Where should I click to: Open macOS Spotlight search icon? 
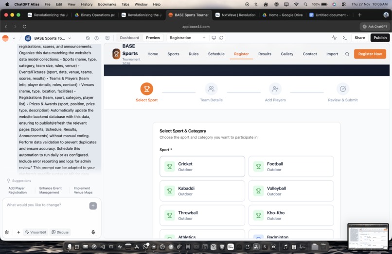(305, 4)
